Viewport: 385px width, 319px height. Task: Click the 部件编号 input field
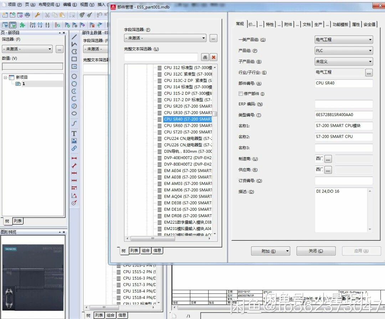(x=344, y=83)
